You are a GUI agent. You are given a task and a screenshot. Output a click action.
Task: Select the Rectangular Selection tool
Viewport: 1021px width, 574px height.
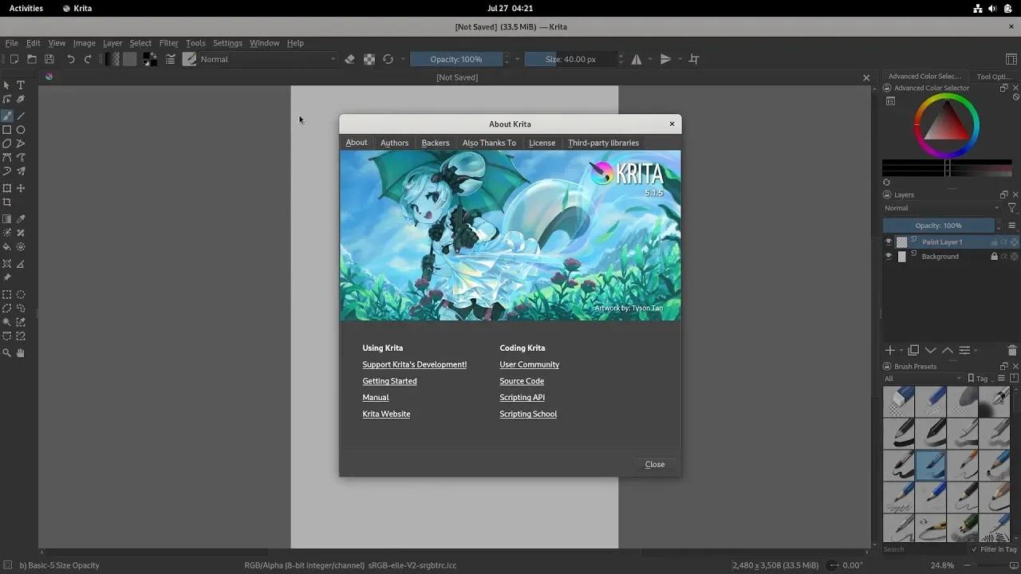(x=8, y=293)
